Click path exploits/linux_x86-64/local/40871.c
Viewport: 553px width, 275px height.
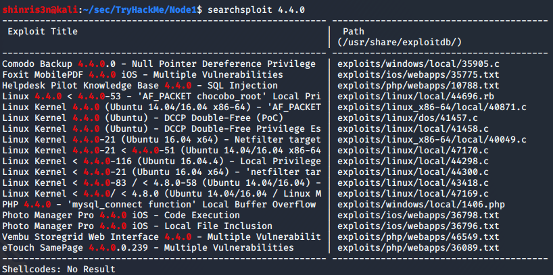click(x=432, y=107)
